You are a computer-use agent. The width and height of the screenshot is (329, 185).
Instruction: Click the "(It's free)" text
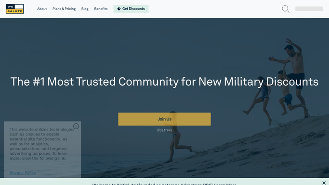pyautogui.click(x=165, y=130)
